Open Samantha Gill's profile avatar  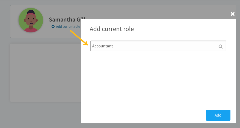pos(31,20)
